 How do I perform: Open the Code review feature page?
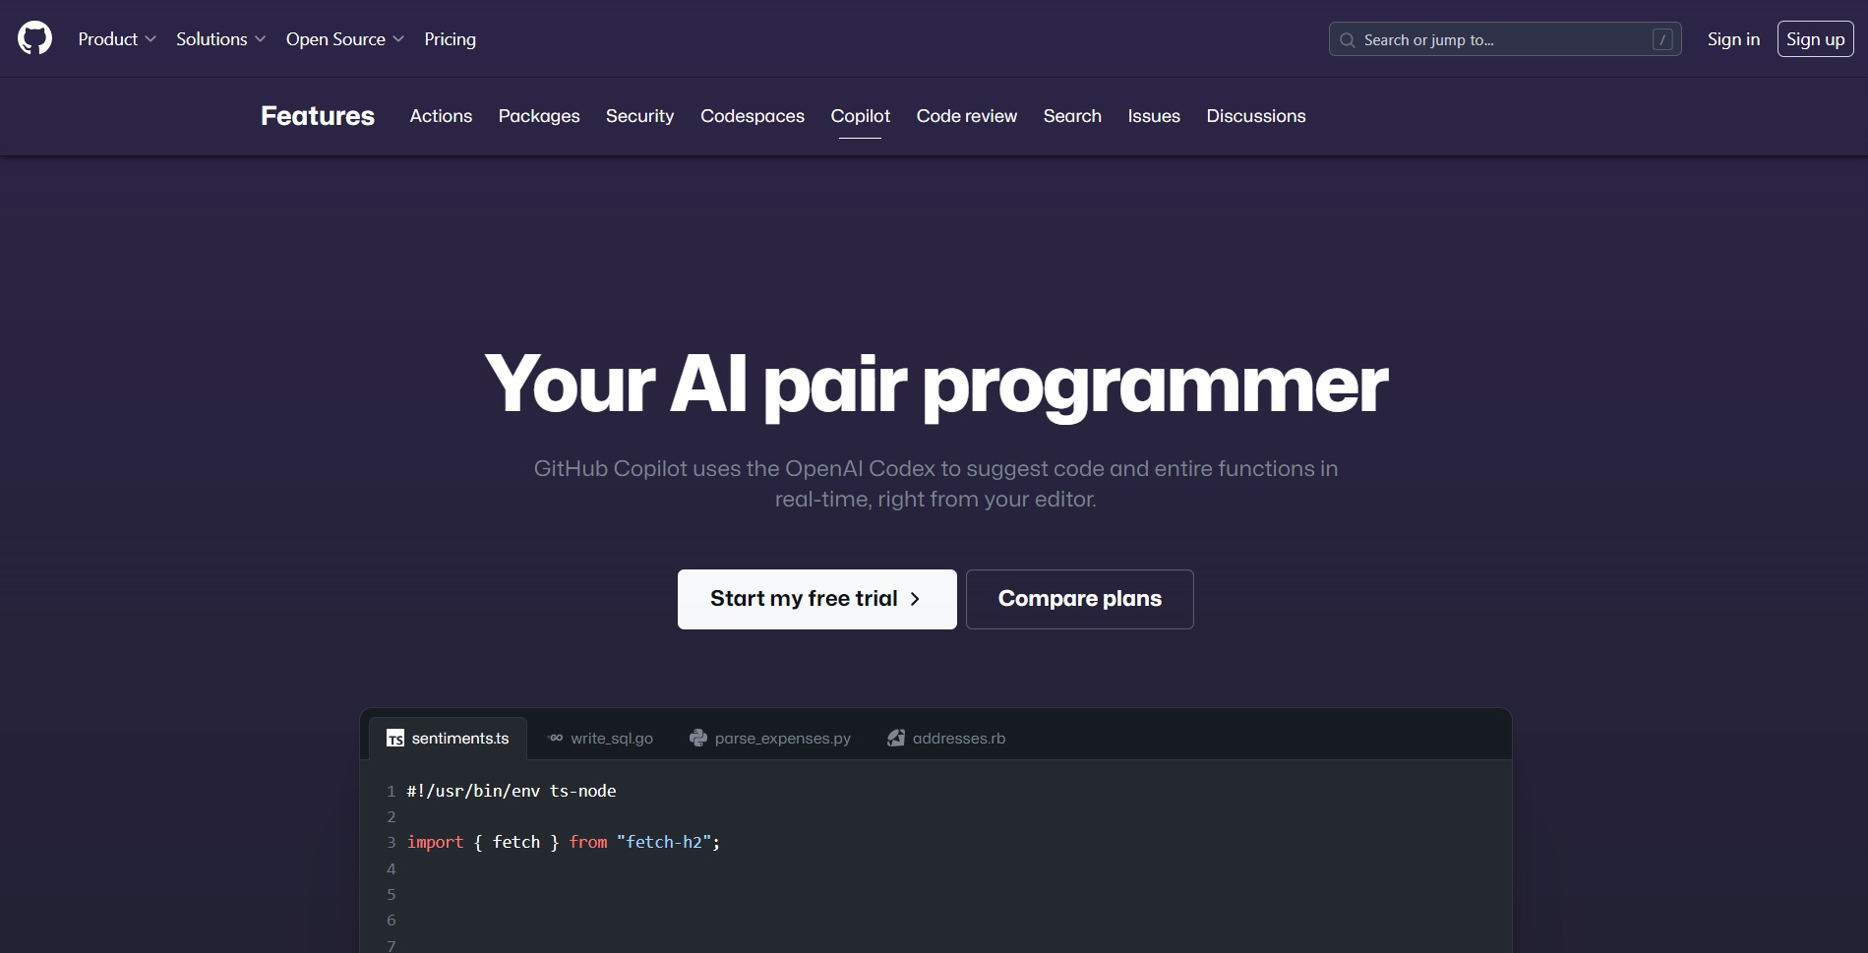(x=966, y=116)
